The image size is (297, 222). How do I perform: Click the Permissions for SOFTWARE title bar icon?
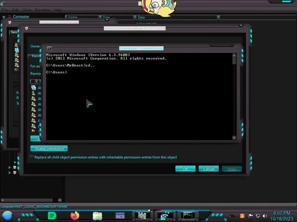pyautogui.click(x=10, y=23)
